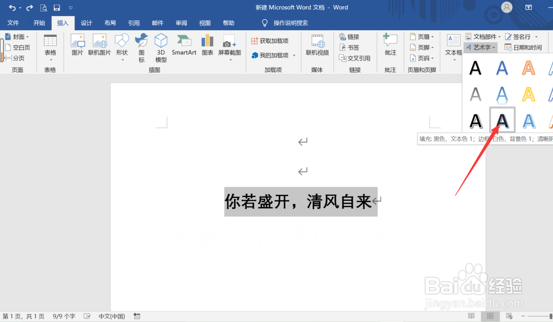Switch to Read Mode view in status bar
Viewport: 553px width, 322px height.
coord(471,316)
